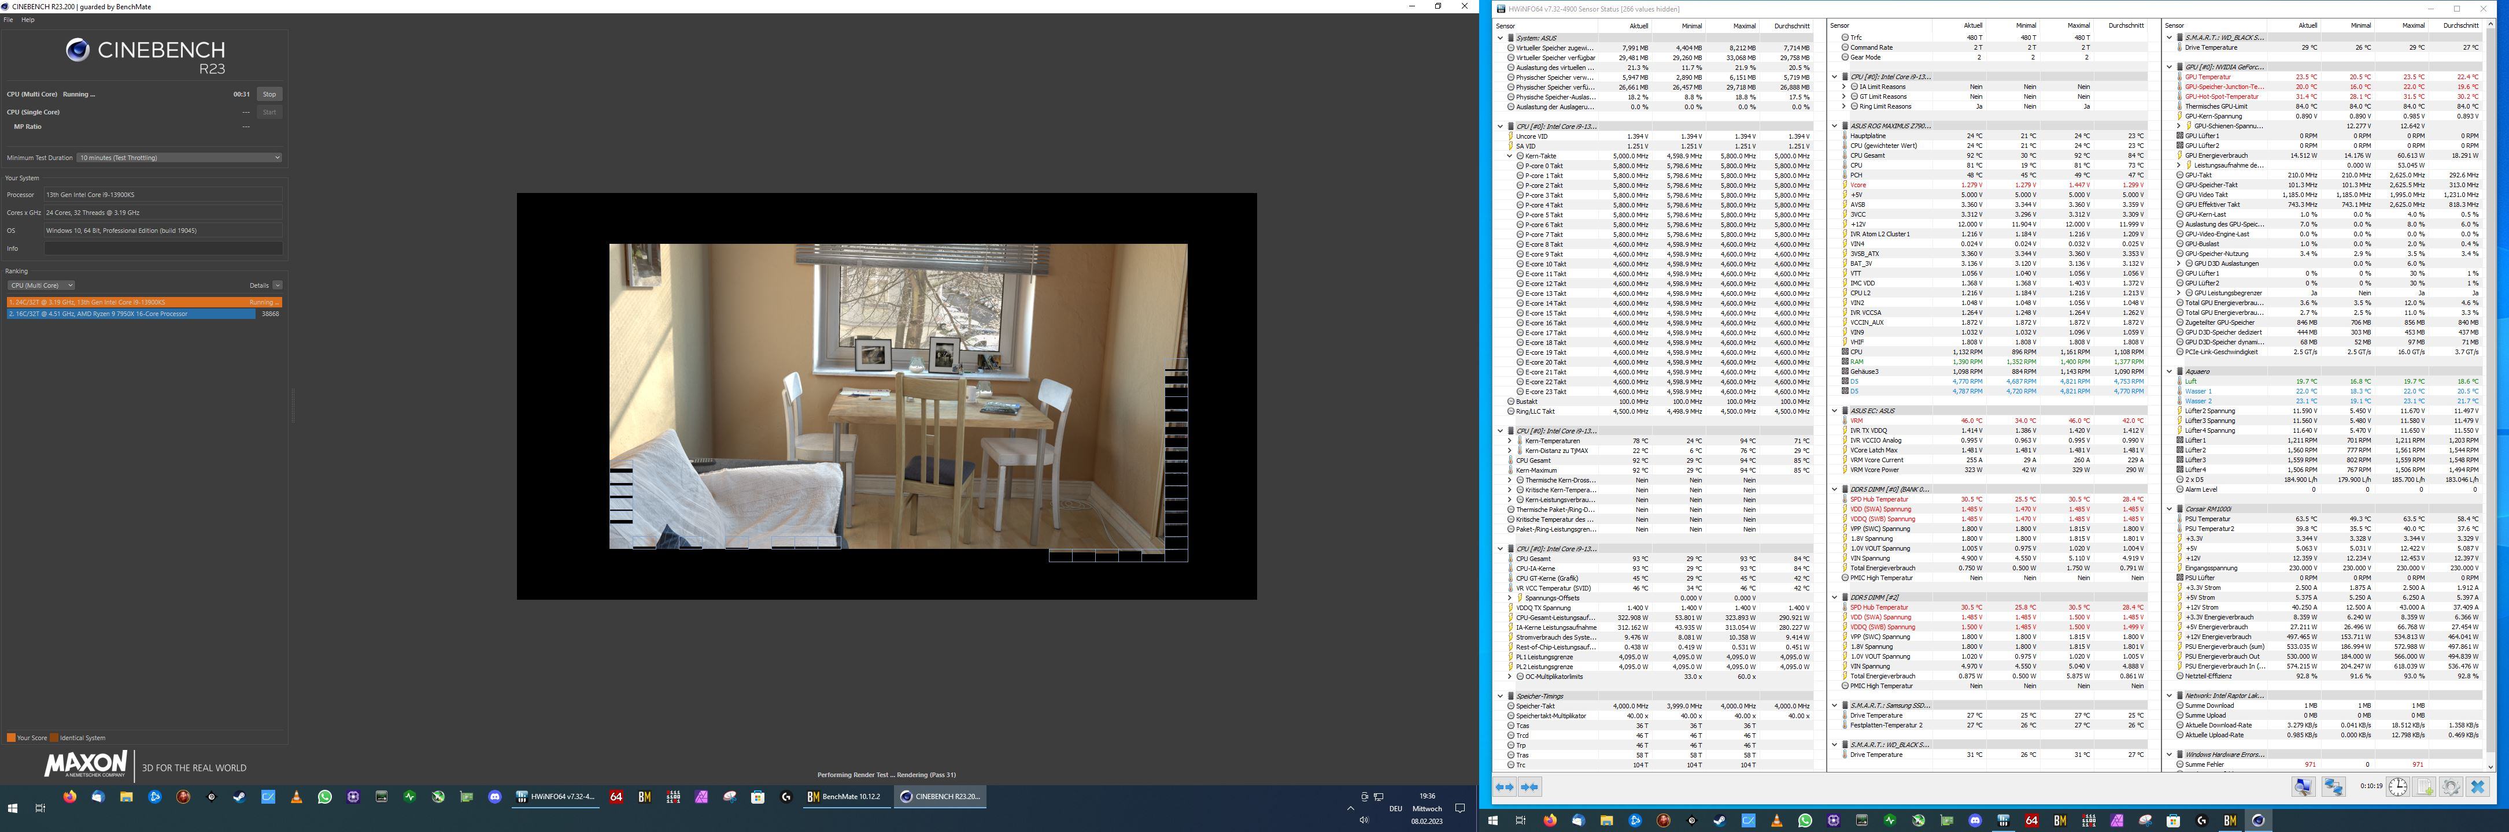Collapse the Speicher-Timings sensor group
The height and width of the screenshot is (832, 2509).
tap(1500, 696)
